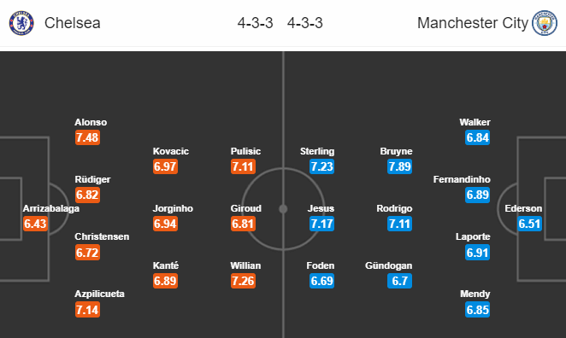Select Mendy's 6.85 rating badge
Image resolution: width=566 pixels, height=338 pixels.
(x=478, y=310)
